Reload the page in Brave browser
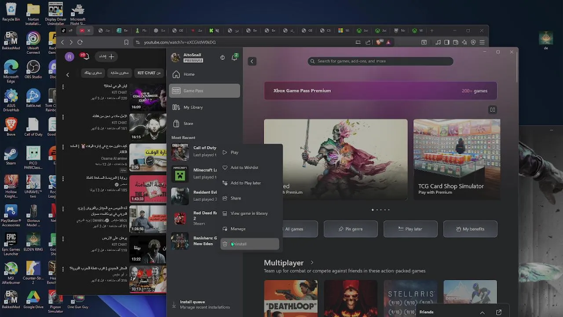This screenshot has width=563, height=317. (x=80, y=42)
